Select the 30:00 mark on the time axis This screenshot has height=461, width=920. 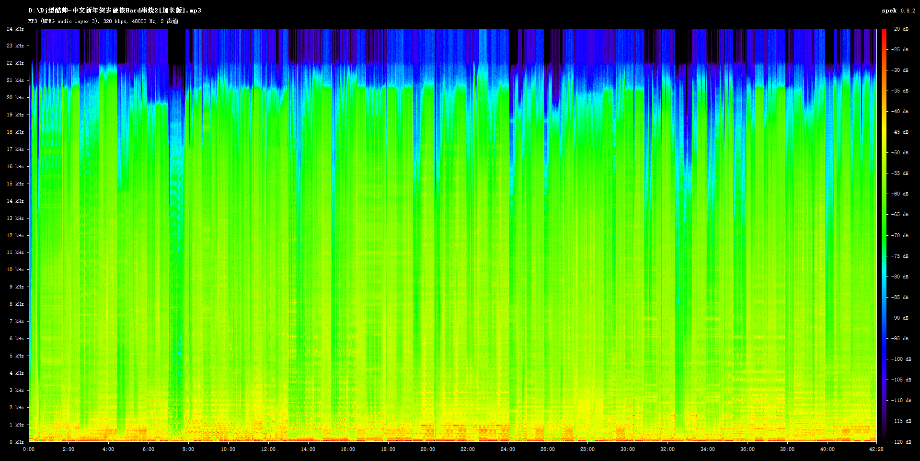coord(627,449)
